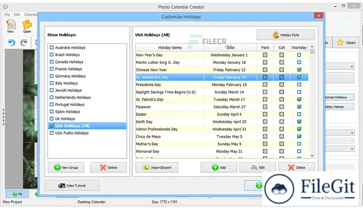Click Portugal Holidays list entry
The image size is (363, 210).
tap(69, 105)
